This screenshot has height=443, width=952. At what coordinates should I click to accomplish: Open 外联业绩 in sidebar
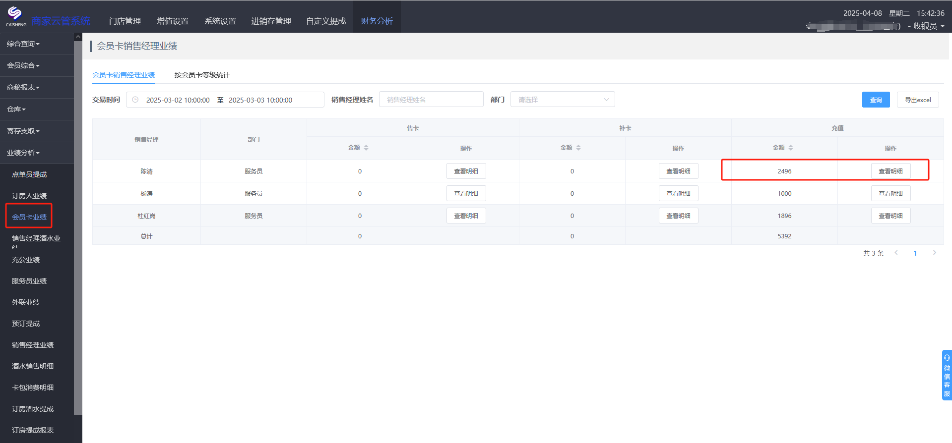(x=26, y=302)
